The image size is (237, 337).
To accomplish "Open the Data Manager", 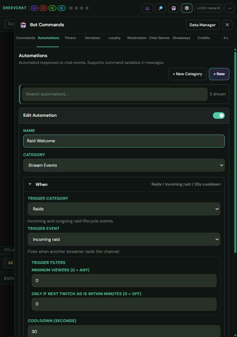I will 202,25.
